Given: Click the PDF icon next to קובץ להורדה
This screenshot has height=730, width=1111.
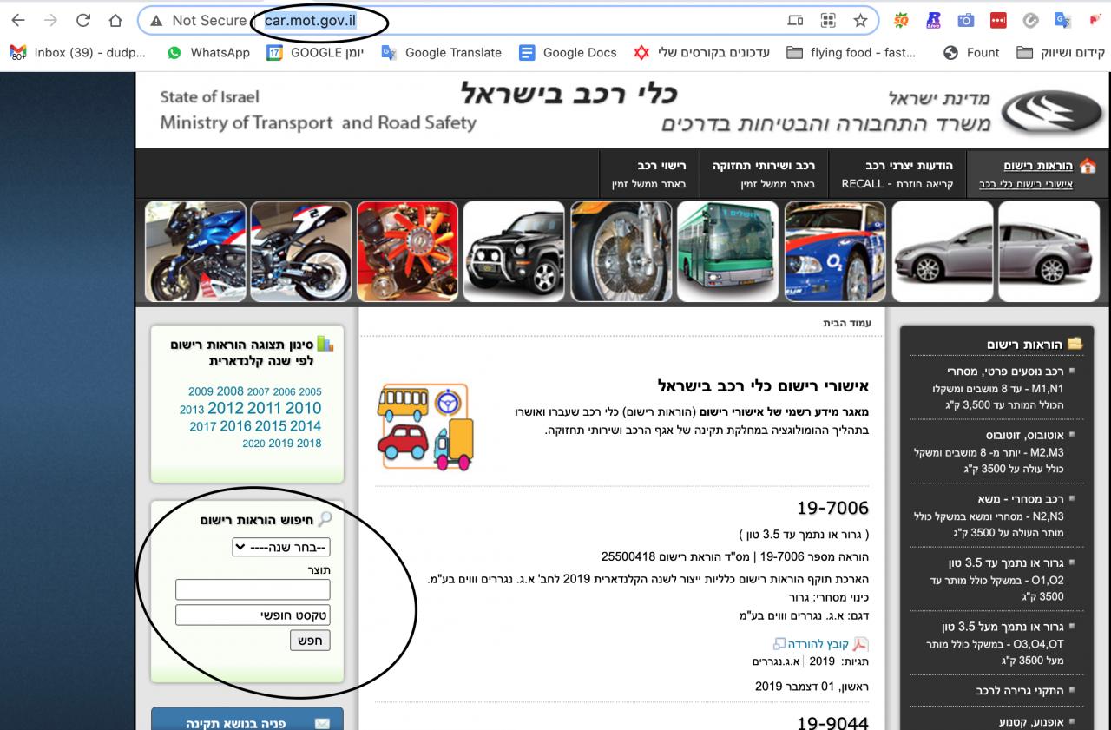Looking at the screenshot, I should [x=860, y=644].
